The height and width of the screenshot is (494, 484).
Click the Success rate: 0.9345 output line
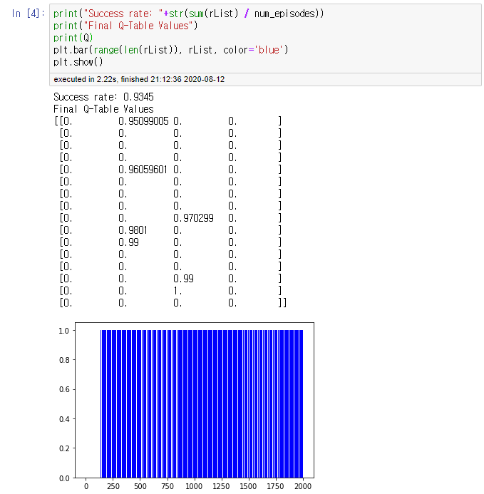click(103, 97)
